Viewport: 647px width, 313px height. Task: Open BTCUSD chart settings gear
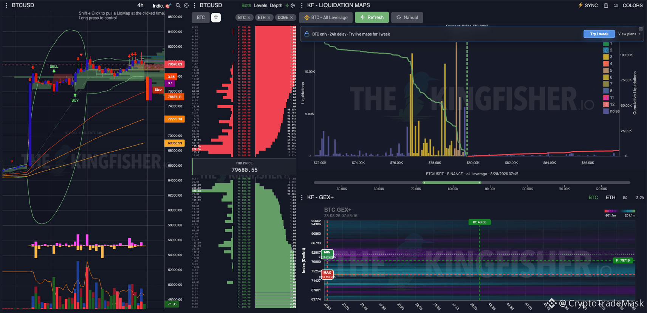186,6
